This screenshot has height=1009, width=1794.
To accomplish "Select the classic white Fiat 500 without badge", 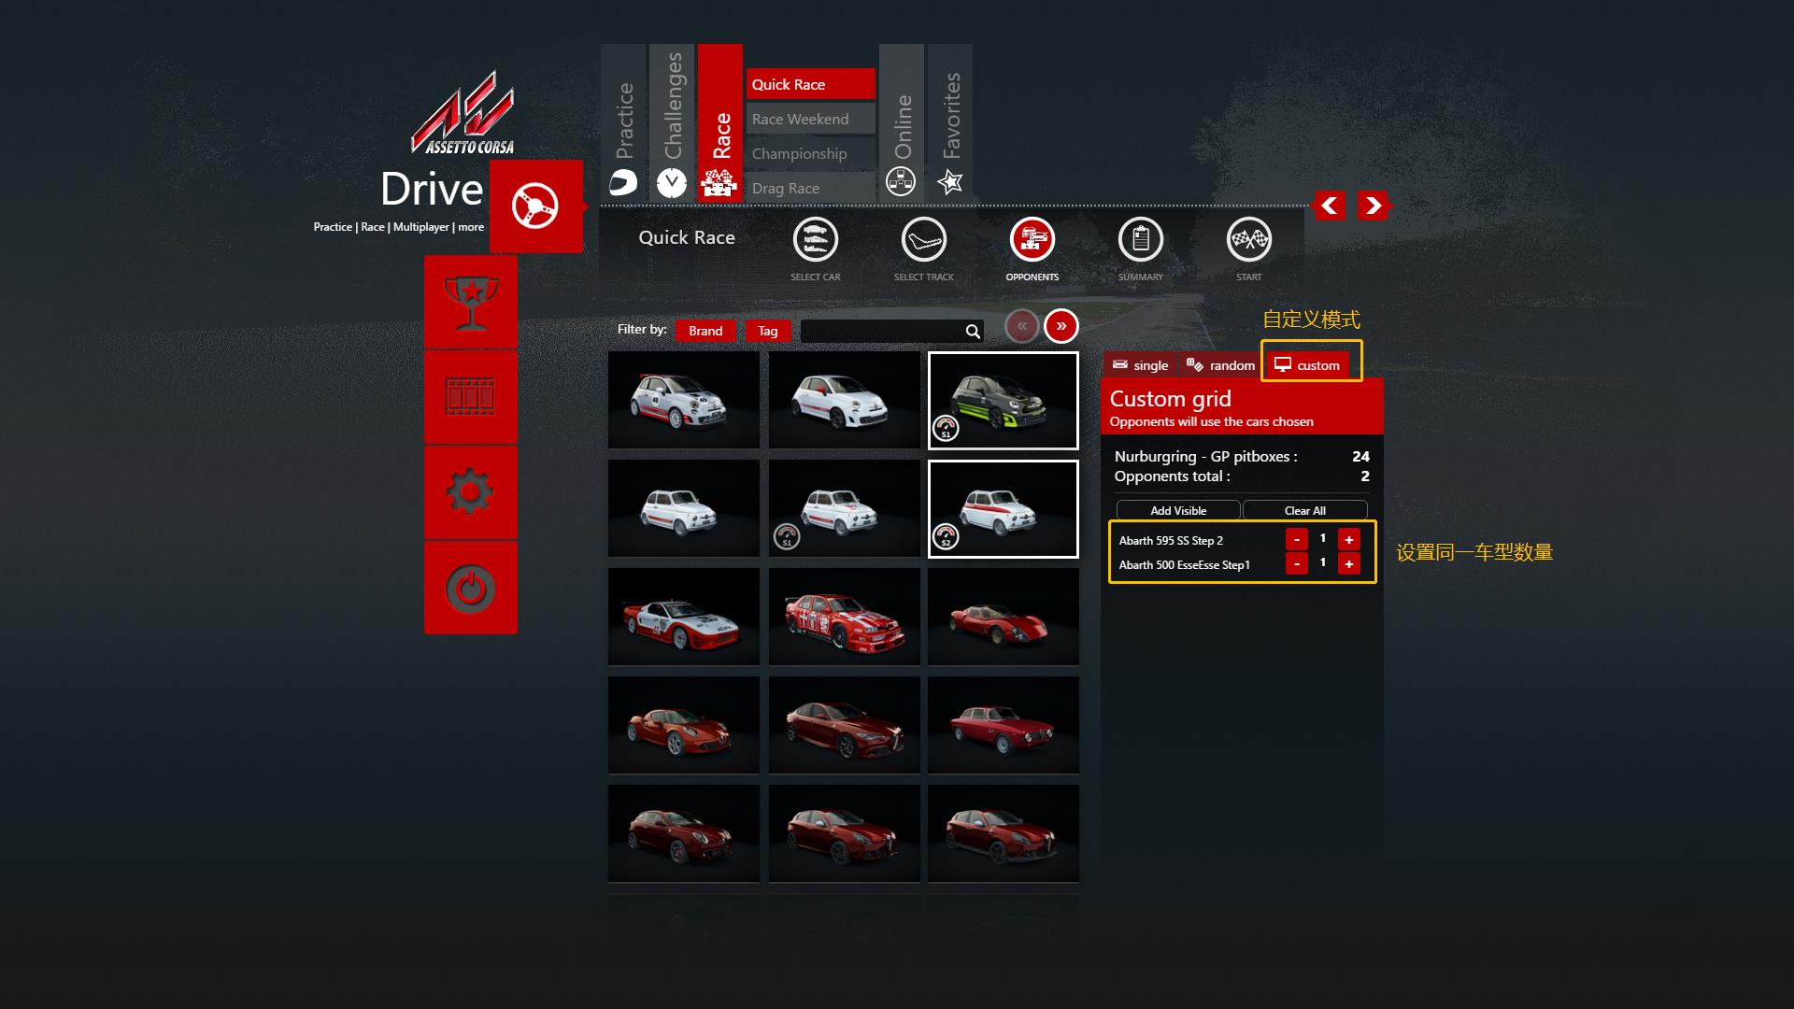I will (684, 508).
